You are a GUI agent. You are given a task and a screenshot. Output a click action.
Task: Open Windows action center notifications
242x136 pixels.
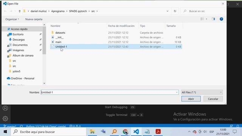tap(235, 132)
